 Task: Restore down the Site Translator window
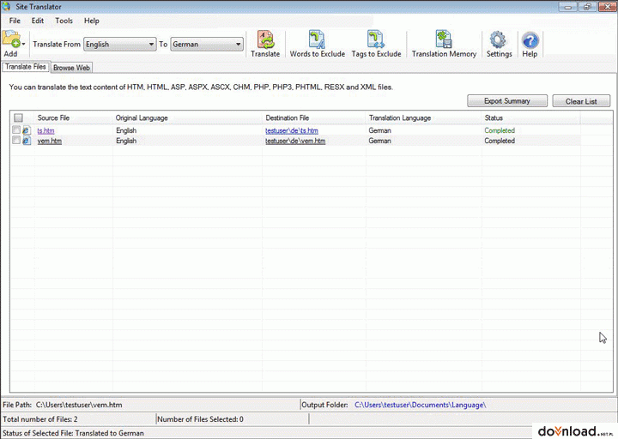pyautogui.click(x=587, y=7)
